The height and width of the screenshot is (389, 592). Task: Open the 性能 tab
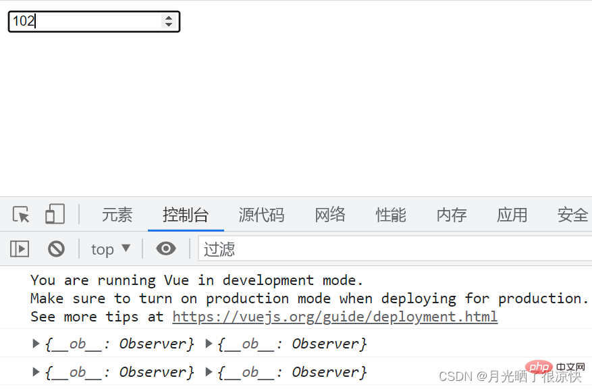click(391, 215)
